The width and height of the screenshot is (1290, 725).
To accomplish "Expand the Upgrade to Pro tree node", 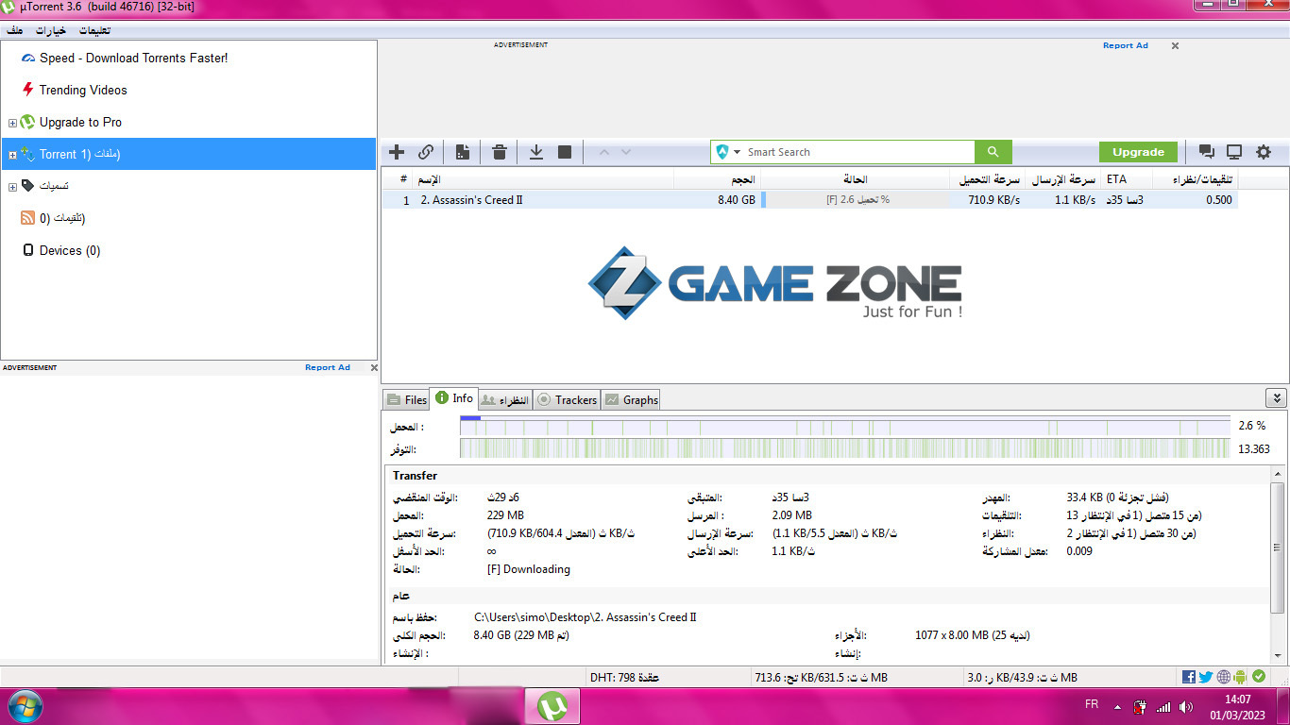I will click(12, 123).
